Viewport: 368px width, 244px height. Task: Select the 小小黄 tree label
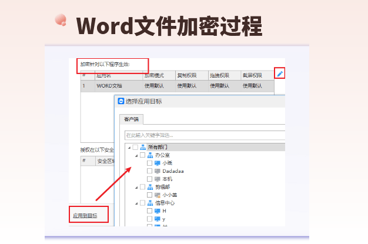click(x=170, y=195)
